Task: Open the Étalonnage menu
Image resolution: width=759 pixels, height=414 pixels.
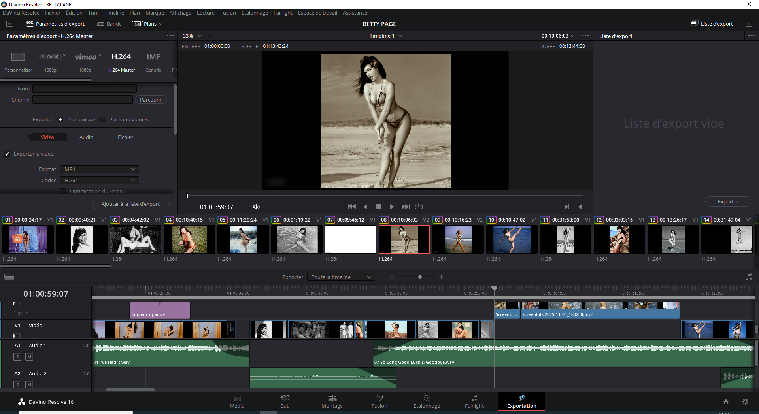Action: click(254, 13)
